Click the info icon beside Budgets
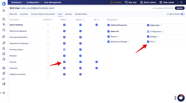Screen dimensions: 186x103 pyautogui.click(x=159, y=37)
